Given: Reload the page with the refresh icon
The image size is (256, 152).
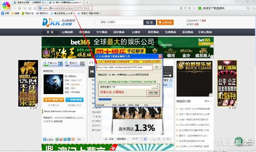Looking at the screenshot, I should [19, 8].
